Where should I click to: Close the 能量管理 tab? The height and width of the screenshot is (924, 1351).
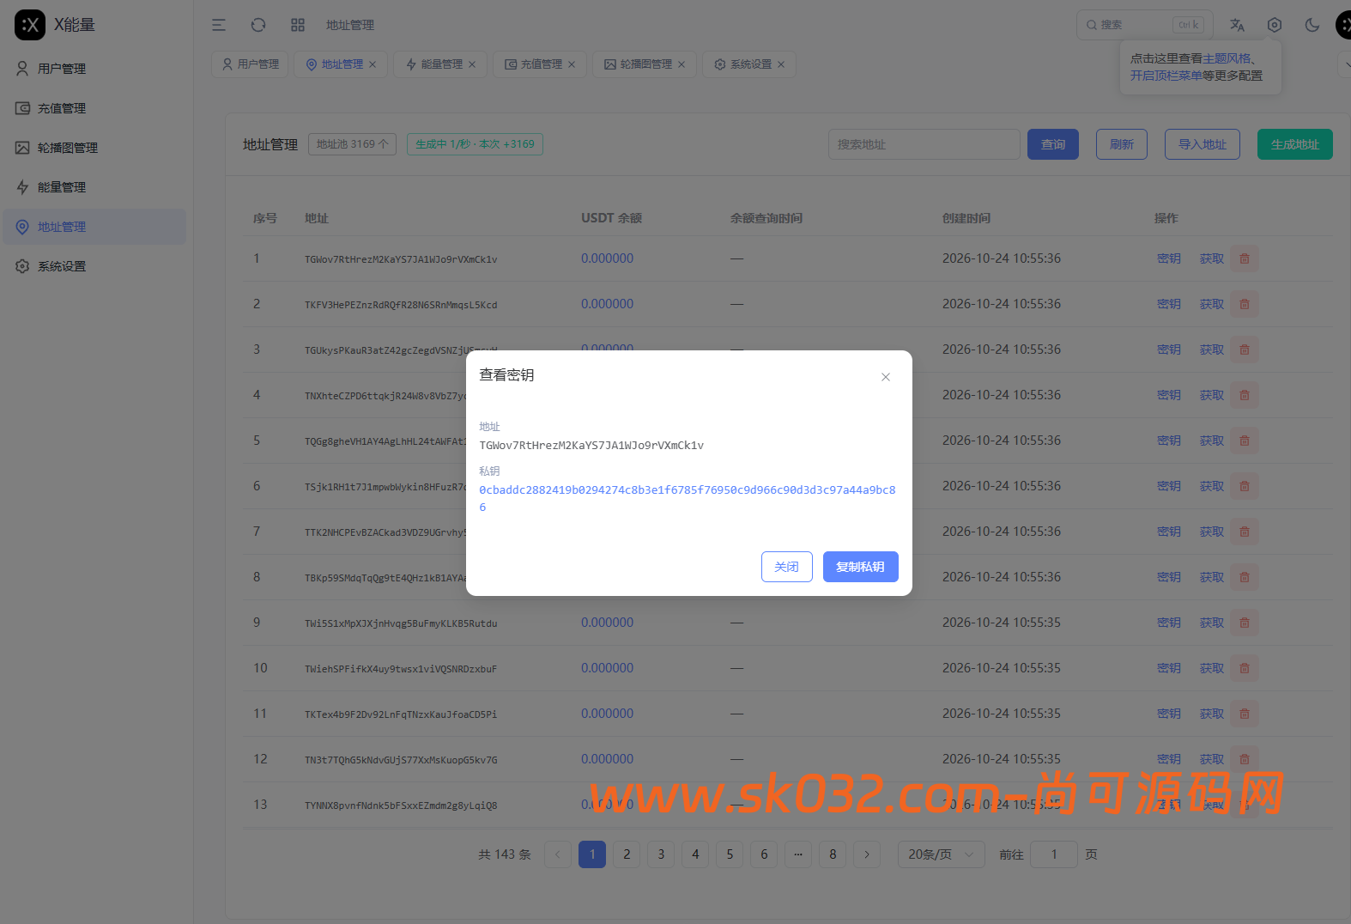(472, 64)
